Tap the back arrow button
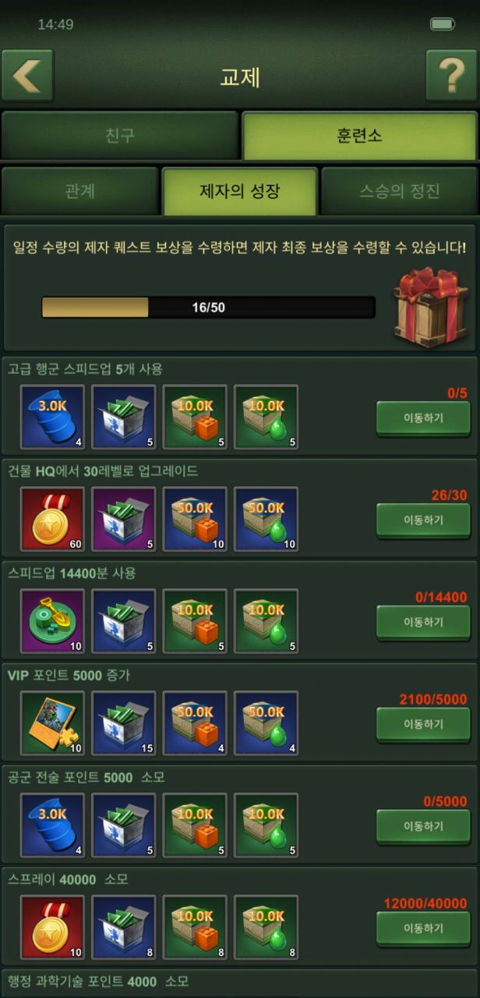The height and width of the screenshot is (998, 480). tap(28, 76)
